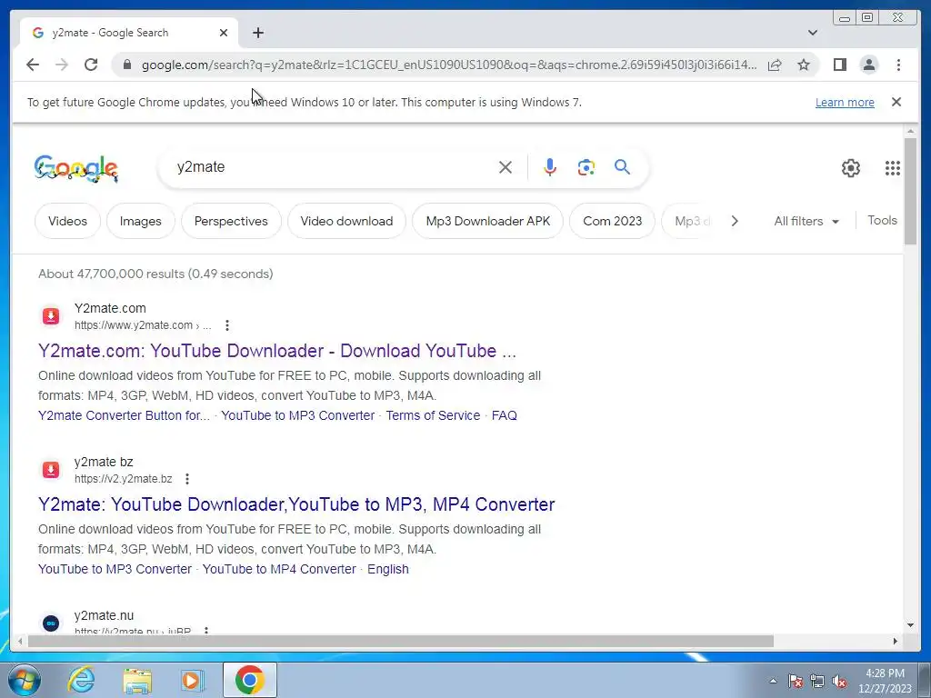931x698 pixels.
Task: Open the Google apps grid
Action: (x=893, y=168)
